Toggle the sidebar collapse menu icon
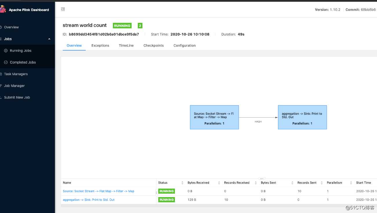Viewport: 377px width, 213px height. coord(63,9)
